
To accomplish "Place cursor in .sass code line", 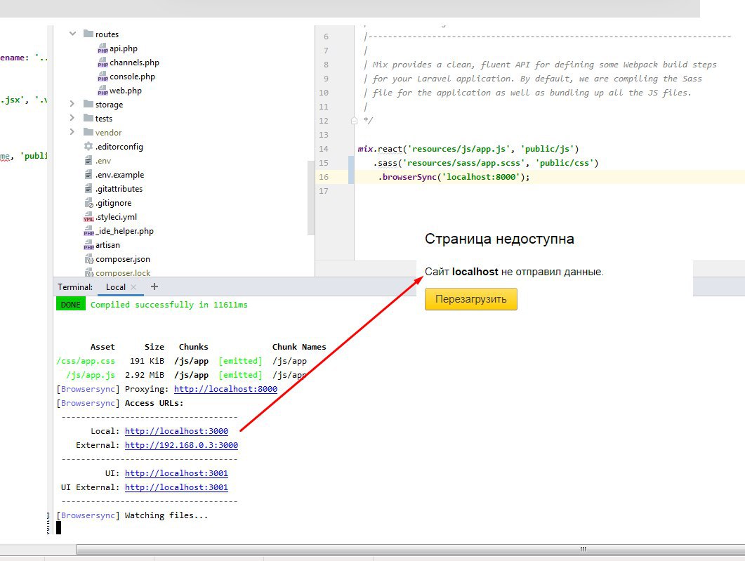I will tap(486, 163).
